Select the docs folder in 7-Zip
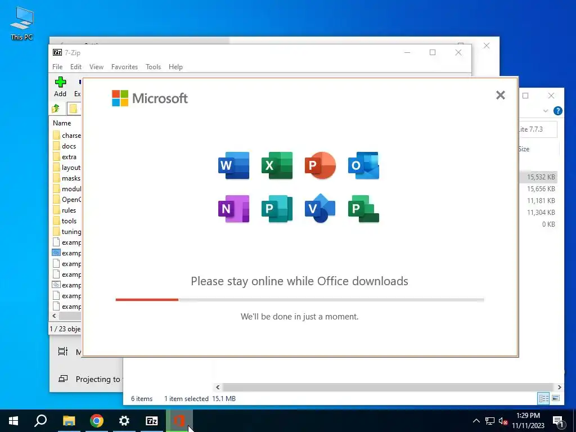Image resolution: width=576 pixels, height=432 pixels. click(x=65, y=146)
